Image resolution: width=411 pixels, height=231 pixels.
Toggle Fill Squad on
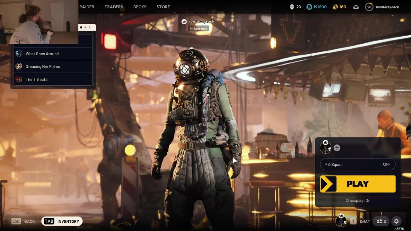(x=358, y=164)
